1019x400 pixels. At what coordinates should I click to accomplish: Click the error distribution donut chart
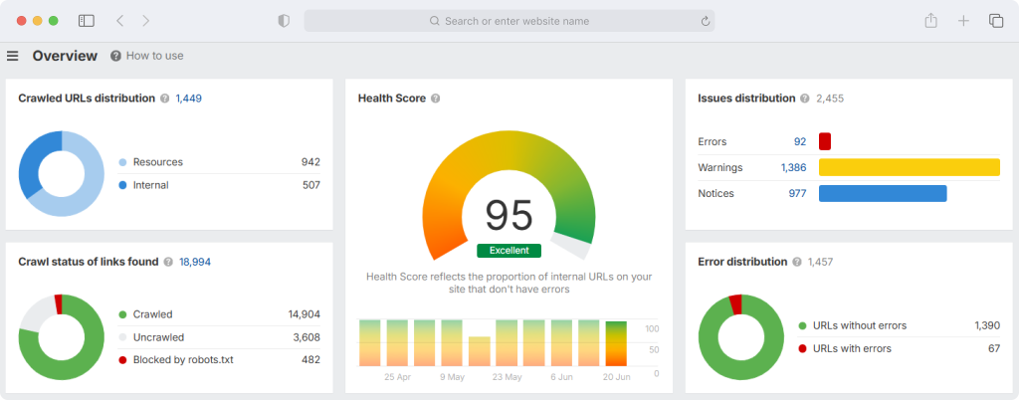pos(740,337)
